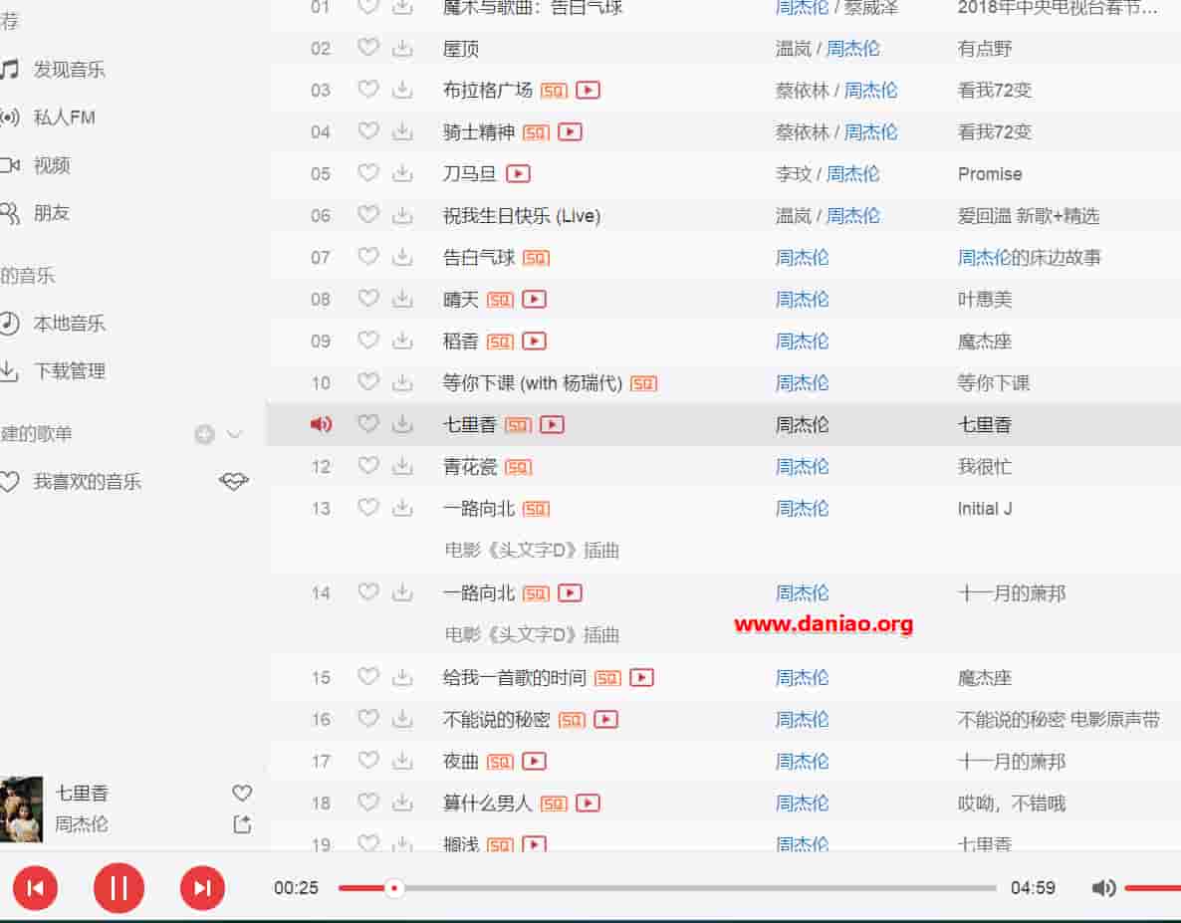Download the track 青花瓷
Image resolution: width=1181 pixels, height=923 pixels.
(402, 466)
